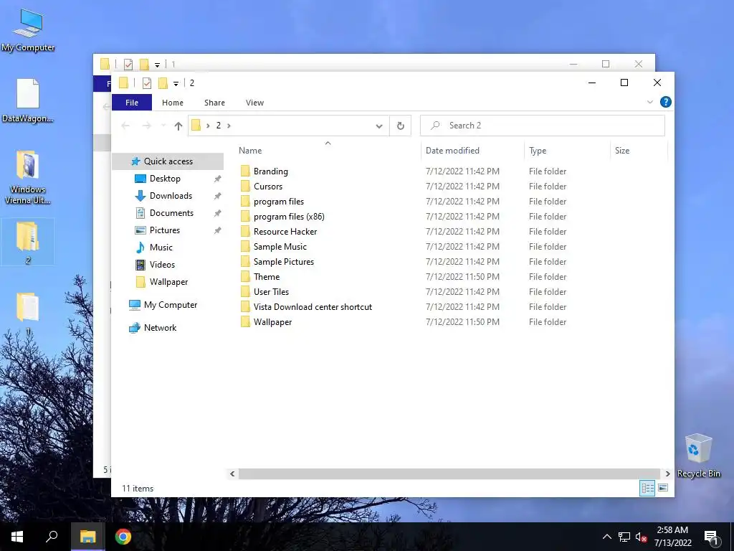Image resolution: width=734 pixels, height=551 pixels.
Task: Open Wallpaper in navigation pane
Action: tap(168, 282)
